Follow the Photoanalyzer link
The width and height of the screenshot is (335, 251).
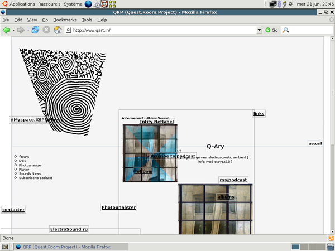pyautogui.click(x=118, y=207)
